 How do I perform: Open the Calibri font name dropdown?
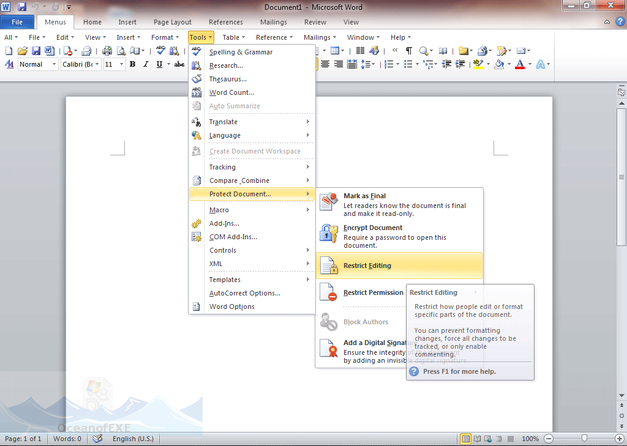[97, 64]
